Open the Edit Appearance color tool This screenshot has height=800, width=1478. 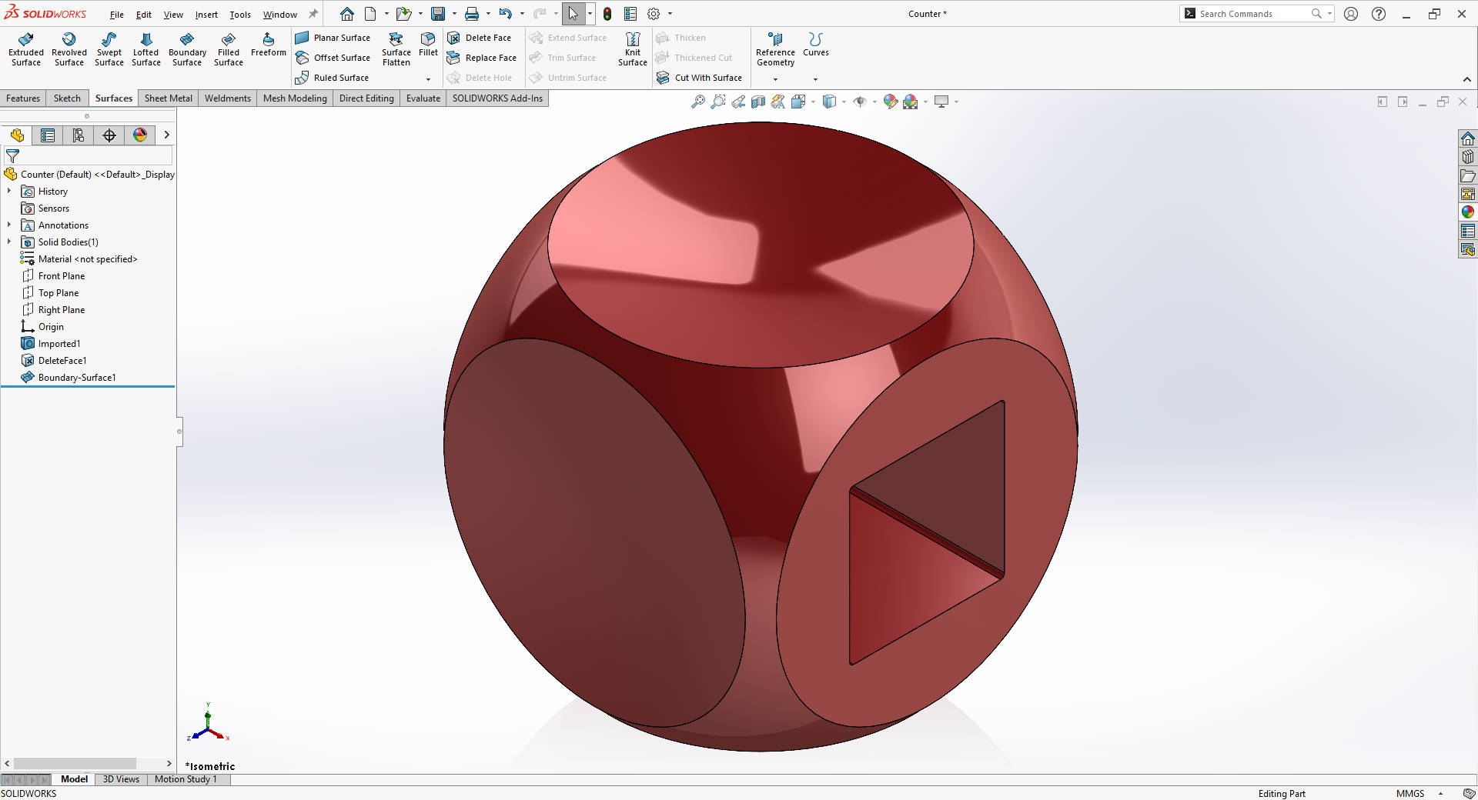click(891, 101)
